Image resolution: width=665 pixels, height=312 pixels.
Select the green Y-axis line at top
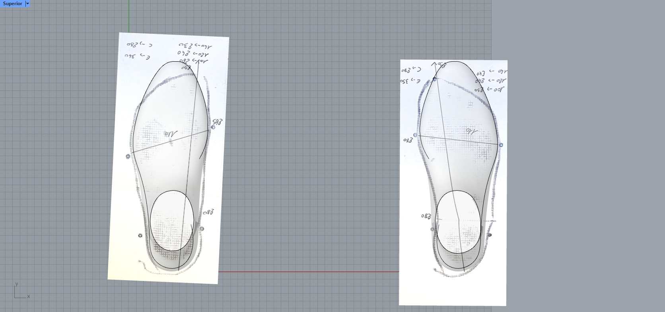[x=129, y=16]
